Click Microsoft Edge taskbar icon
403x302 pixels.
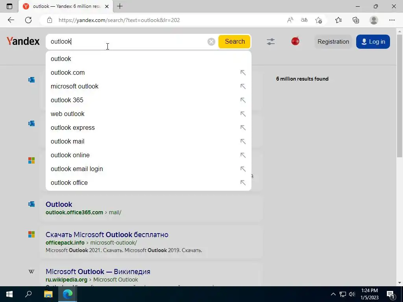[68, 294]
